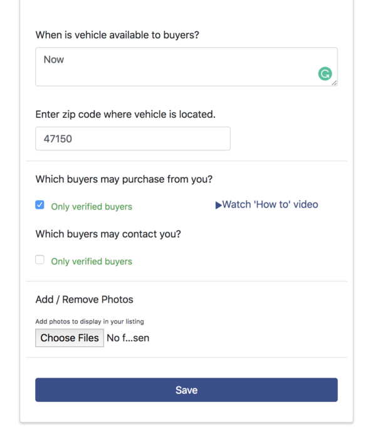This screenshot has width=385, height=439.
Task: Click the zip code field showing 47150
Action: (132, 139)
